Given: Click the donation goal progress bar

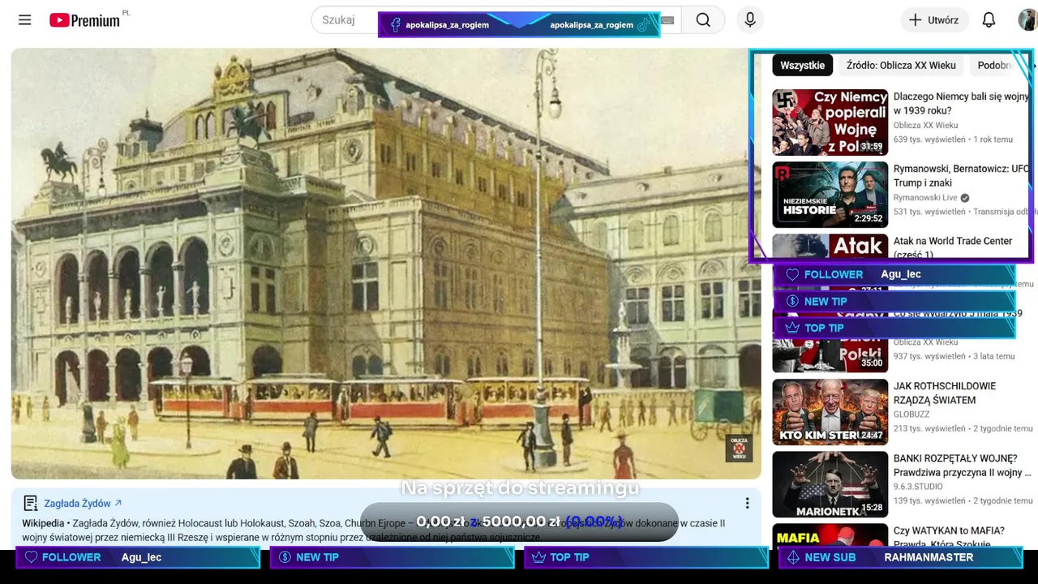Looking at the screenshot, I should (x=519, y=522).
